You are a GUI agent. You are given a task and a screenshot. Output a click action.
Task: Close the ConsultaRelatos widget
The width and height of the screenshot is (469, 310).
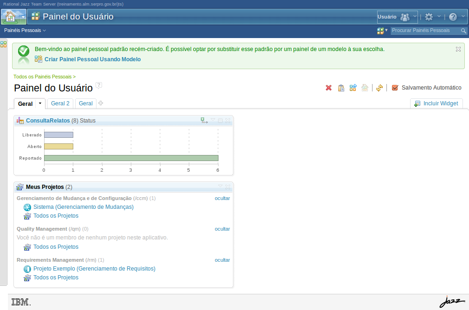click(228, 120)
